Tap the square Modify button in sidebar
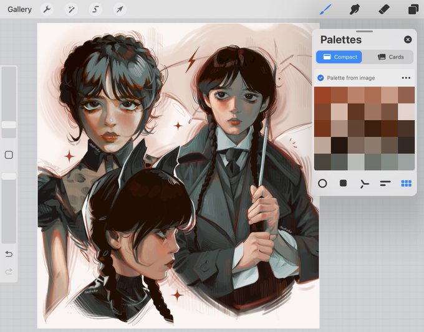Viewport: 424px width, 332px height. tap(9, 155)
